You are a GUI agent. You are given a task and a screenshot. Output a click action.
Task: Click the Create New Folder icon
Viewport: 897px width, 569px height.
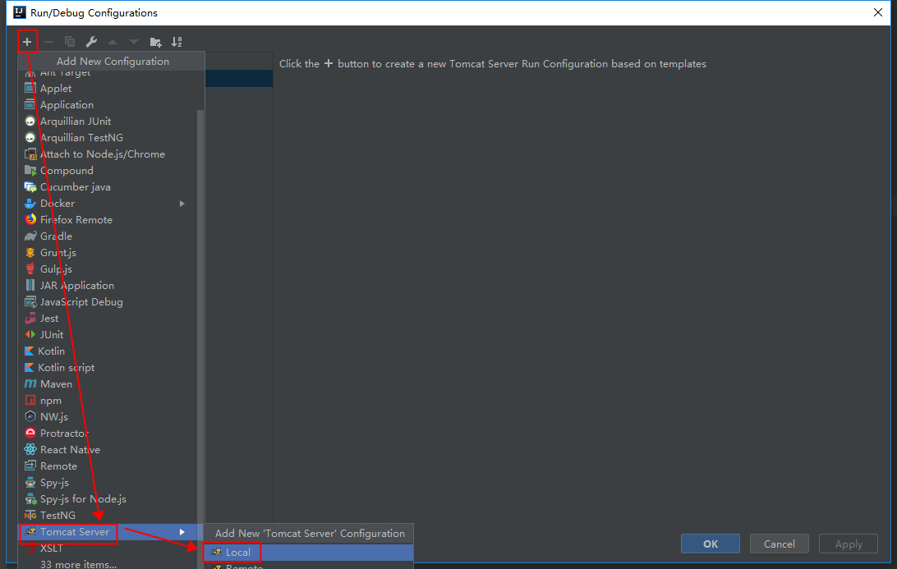[155, 42]
